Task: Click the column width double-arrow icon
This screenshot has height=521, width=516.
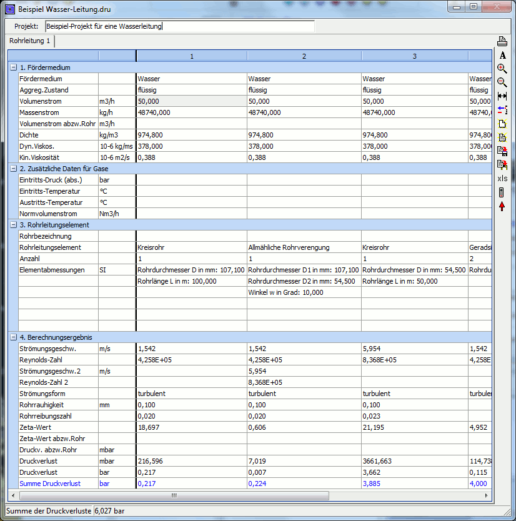Action: coord(502,96)
